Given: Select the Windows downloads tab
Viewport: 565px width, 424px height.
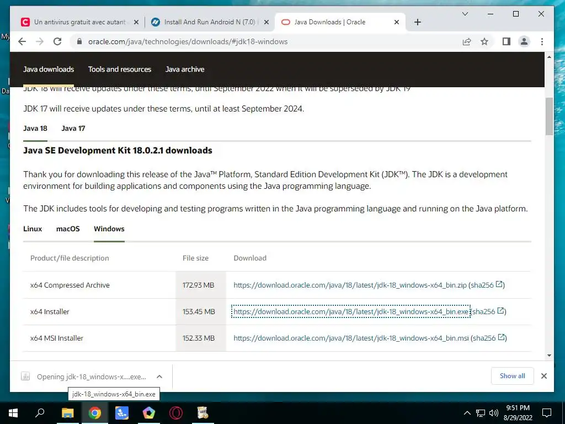Looking at the screenshot, I should [109, 229].
